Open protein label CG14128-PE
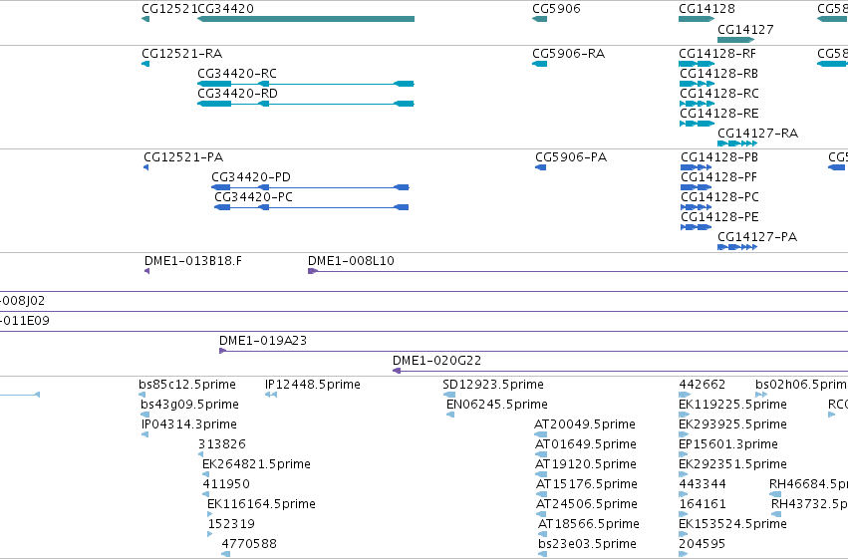 [x=719, y=217]
